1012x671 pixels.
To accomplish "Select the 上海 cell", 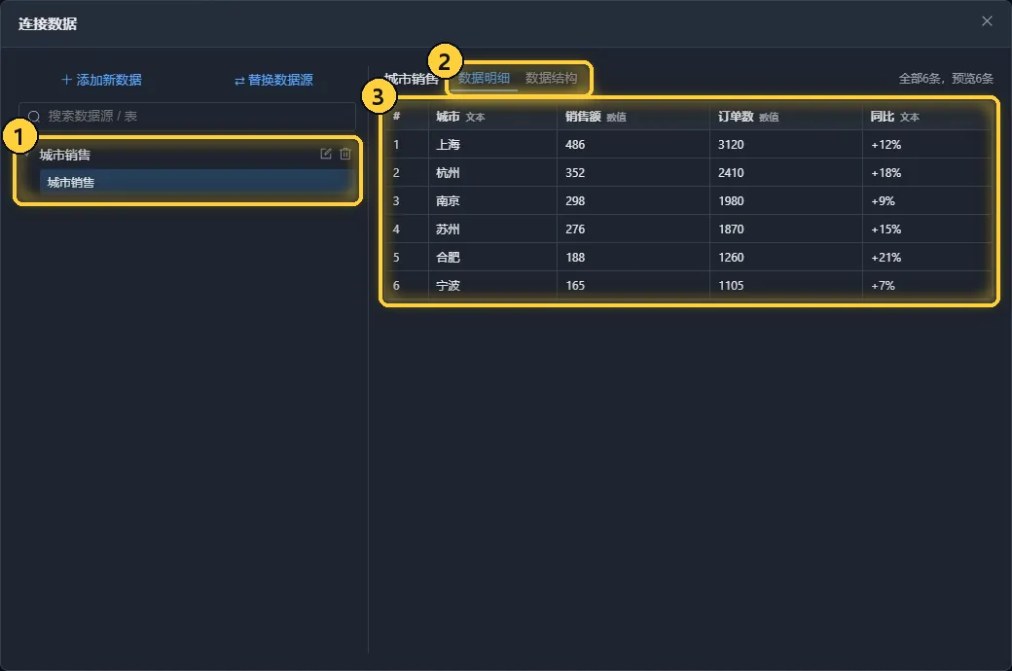I will tap(492, 145).
